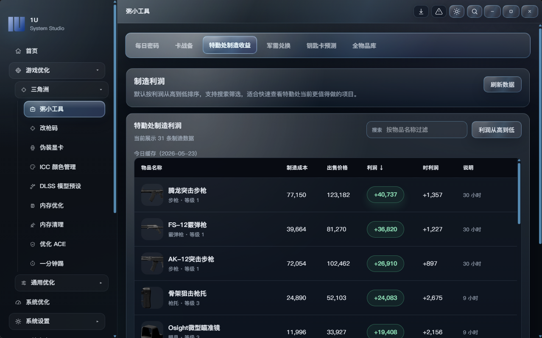The width and height of the screenshot is (542, 338).
Task: Expand the 通用优化 section
Action: click(x=61, y=283)
